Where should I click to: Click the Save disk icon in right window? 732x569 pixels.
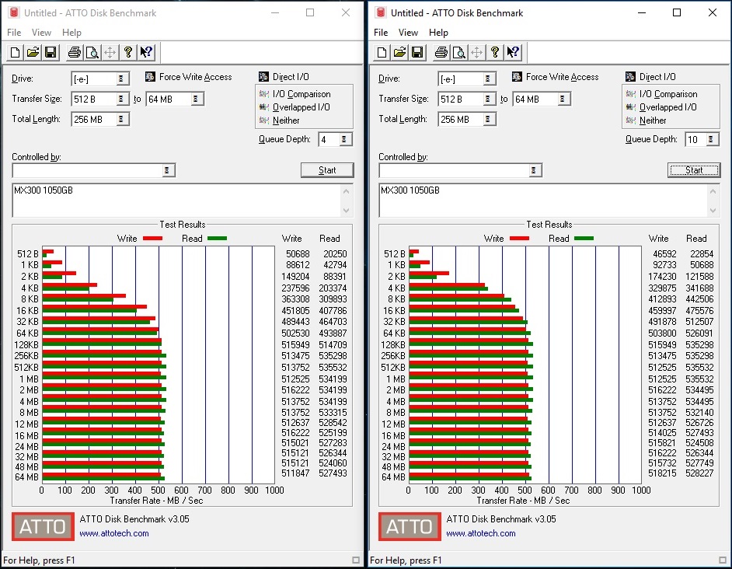[x=417, y=52]
